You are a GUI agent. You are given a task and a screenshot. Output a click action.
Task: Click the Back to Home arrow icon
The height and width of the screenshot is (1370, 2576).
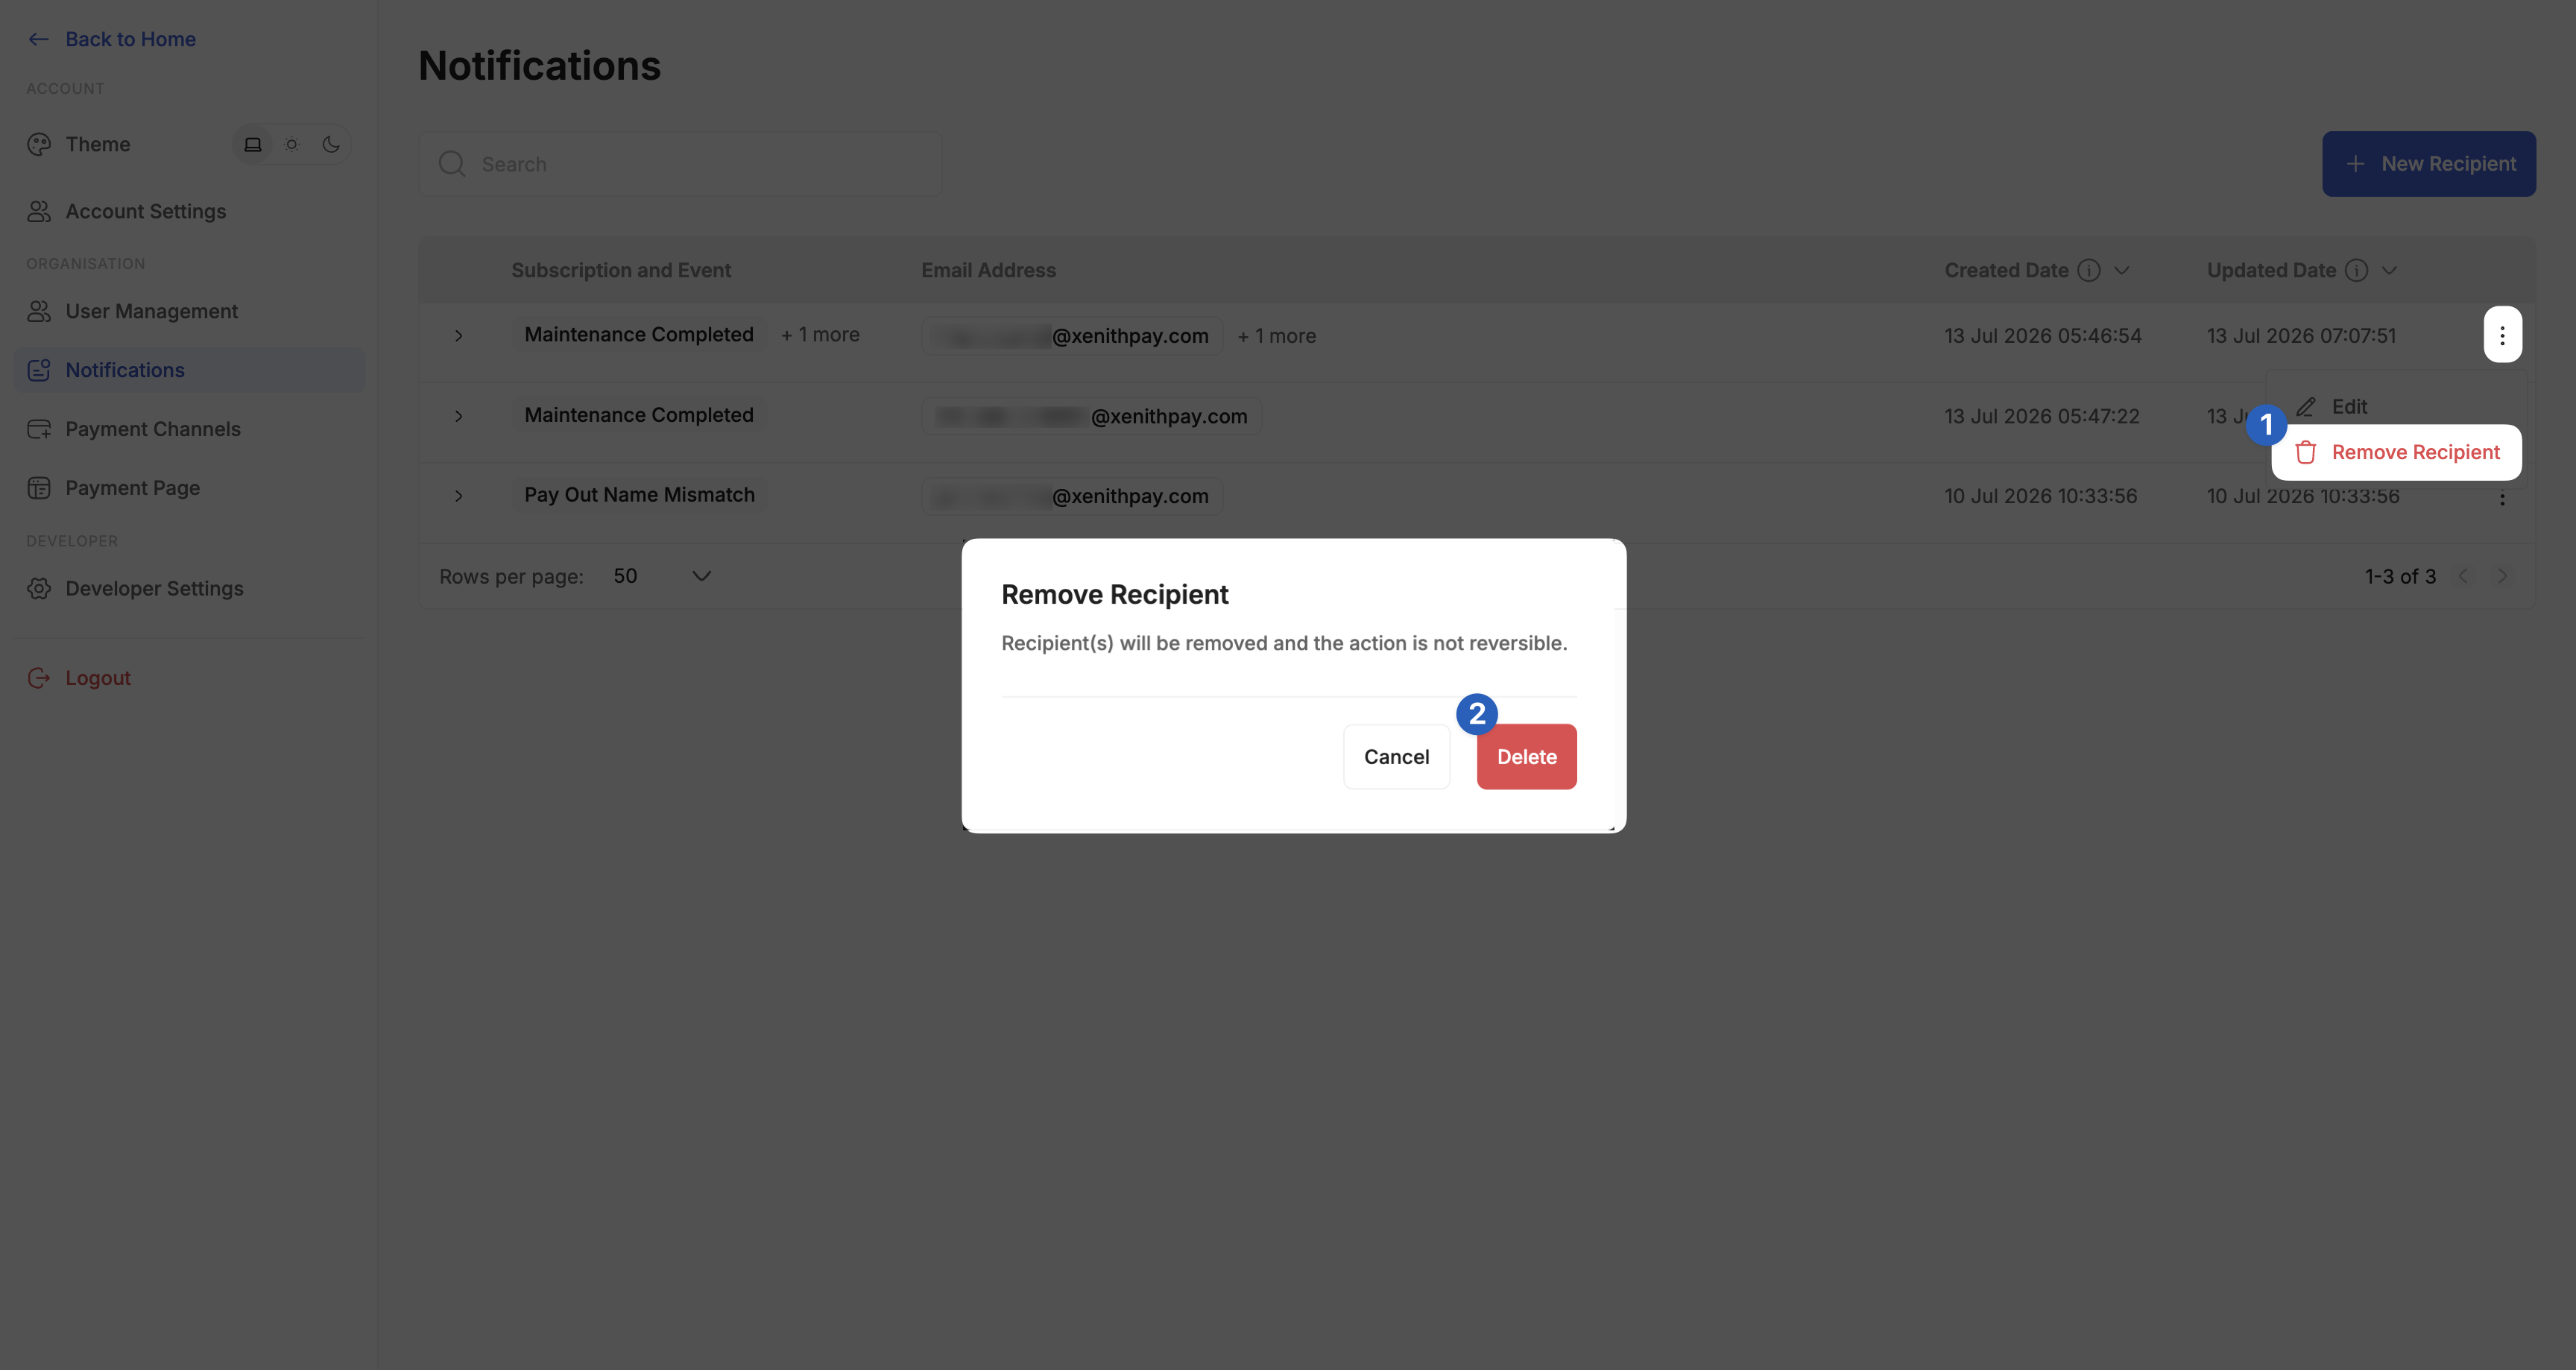(38, 39)
